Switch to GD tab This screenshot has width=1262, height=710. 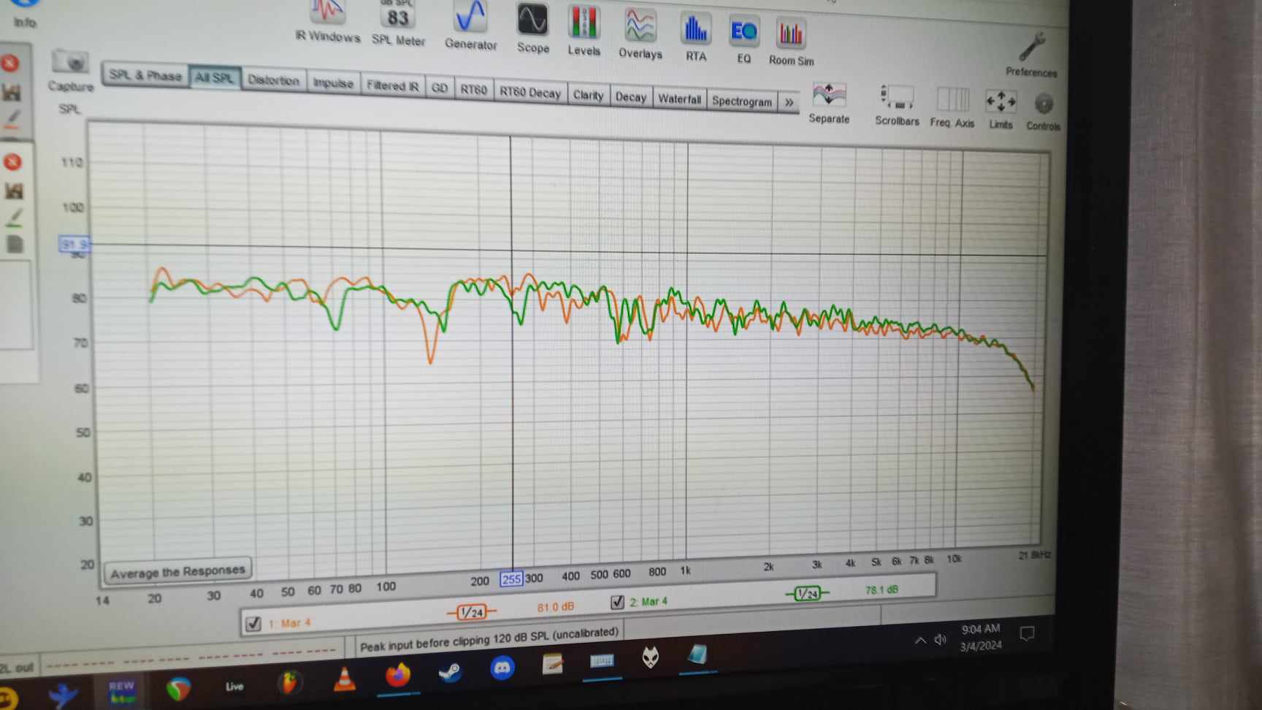point(439,88)
